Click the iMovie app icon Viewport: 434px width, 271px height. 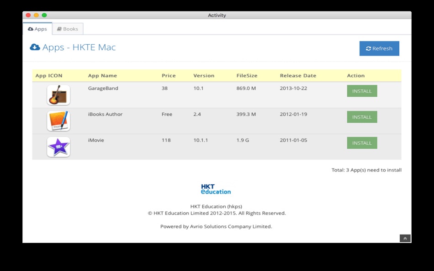(x=58, y=147)
